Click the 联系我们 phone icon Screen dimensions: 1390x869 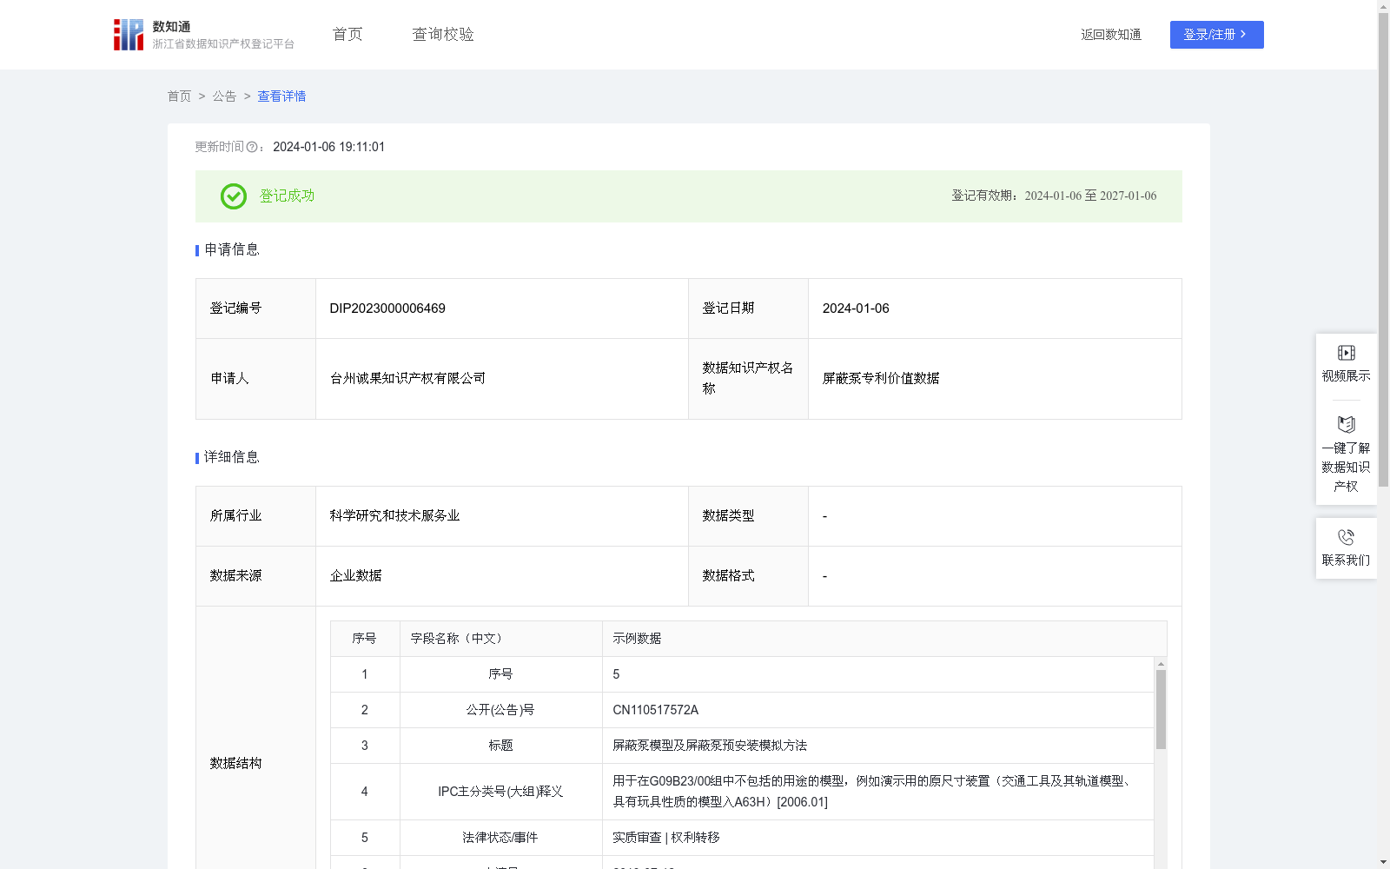[1346, 537]
